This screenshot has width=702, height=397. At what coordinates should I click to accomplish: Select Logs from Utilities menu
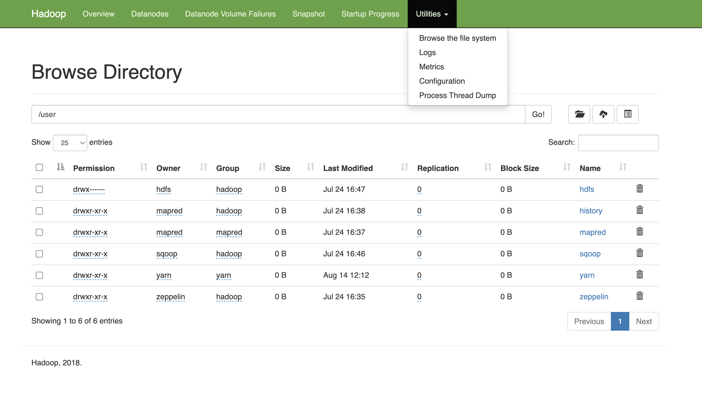pyautogui.click(x=427, y=52)
